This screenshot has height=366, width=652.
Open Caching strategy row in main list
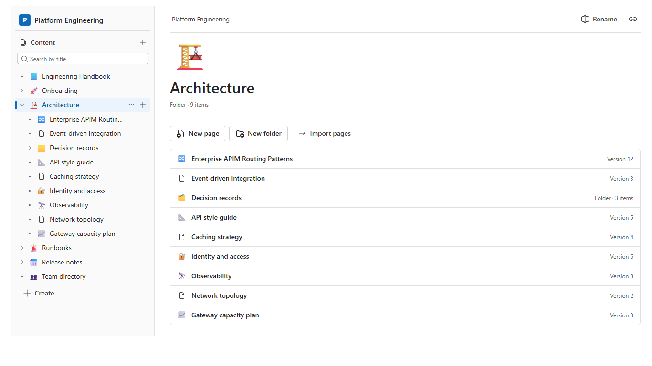405,237
